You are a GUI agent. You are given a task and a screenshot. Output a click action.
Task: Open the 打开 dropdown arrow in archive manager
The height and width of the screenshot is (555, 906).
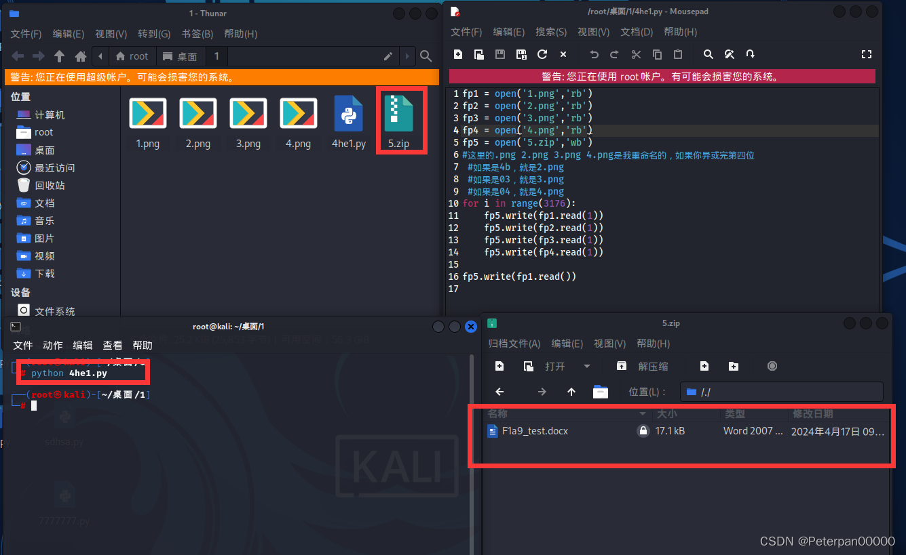pos(587,366)
